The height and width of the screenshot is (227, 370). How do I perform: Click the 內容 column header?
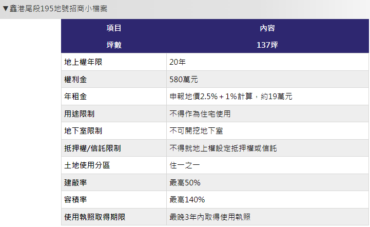click(267, 28)
